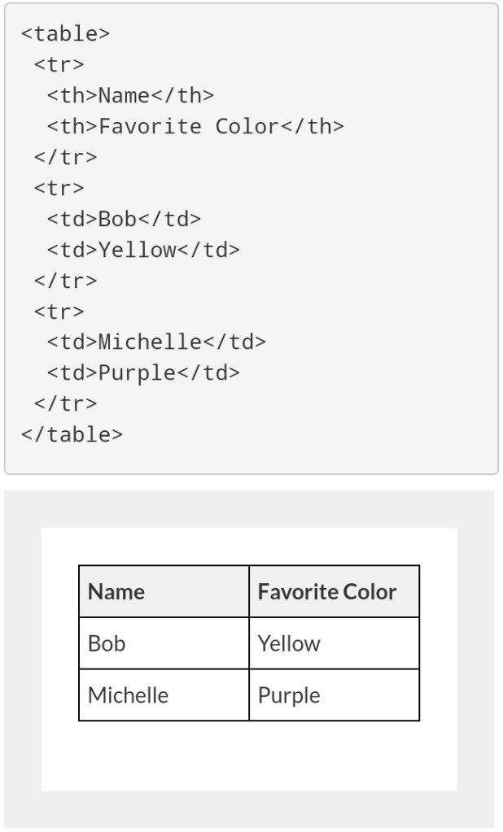Click the Purple cell in rendered table
The image size is (503, 832).
(x=334, y=695)
